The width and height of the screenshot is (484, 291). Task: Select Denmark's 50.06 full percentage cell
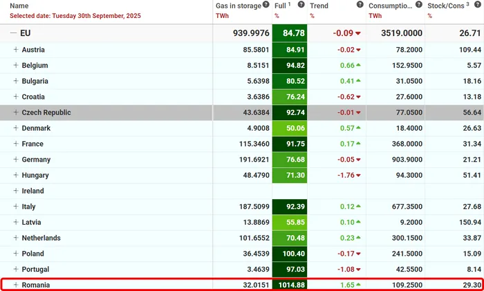(289, 129)
